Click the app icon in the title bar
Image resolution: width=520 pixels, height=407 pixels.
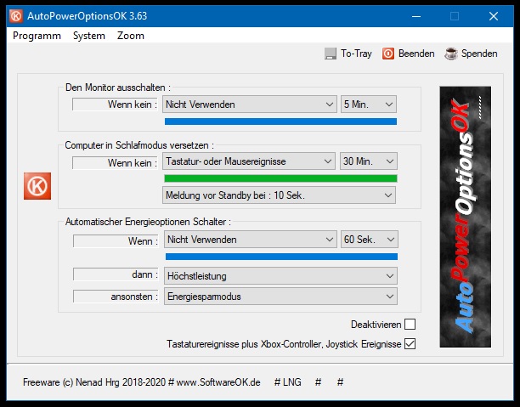click(x=16, y=16)
